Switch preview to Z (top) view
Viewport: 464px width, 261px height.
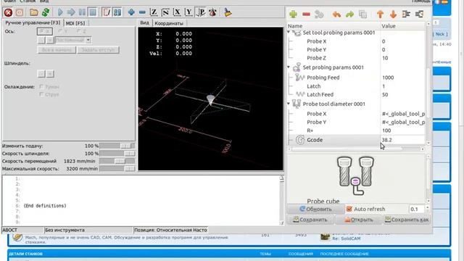pyautogui.click(x=154, y=12)
